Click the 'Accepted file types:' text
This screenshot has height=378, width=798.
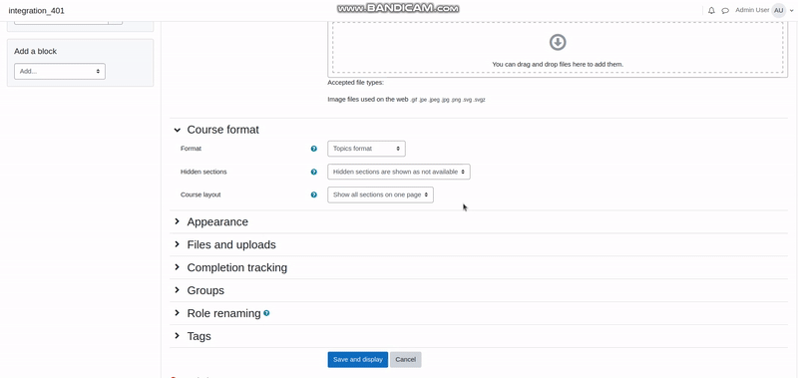tap(356, 83)
